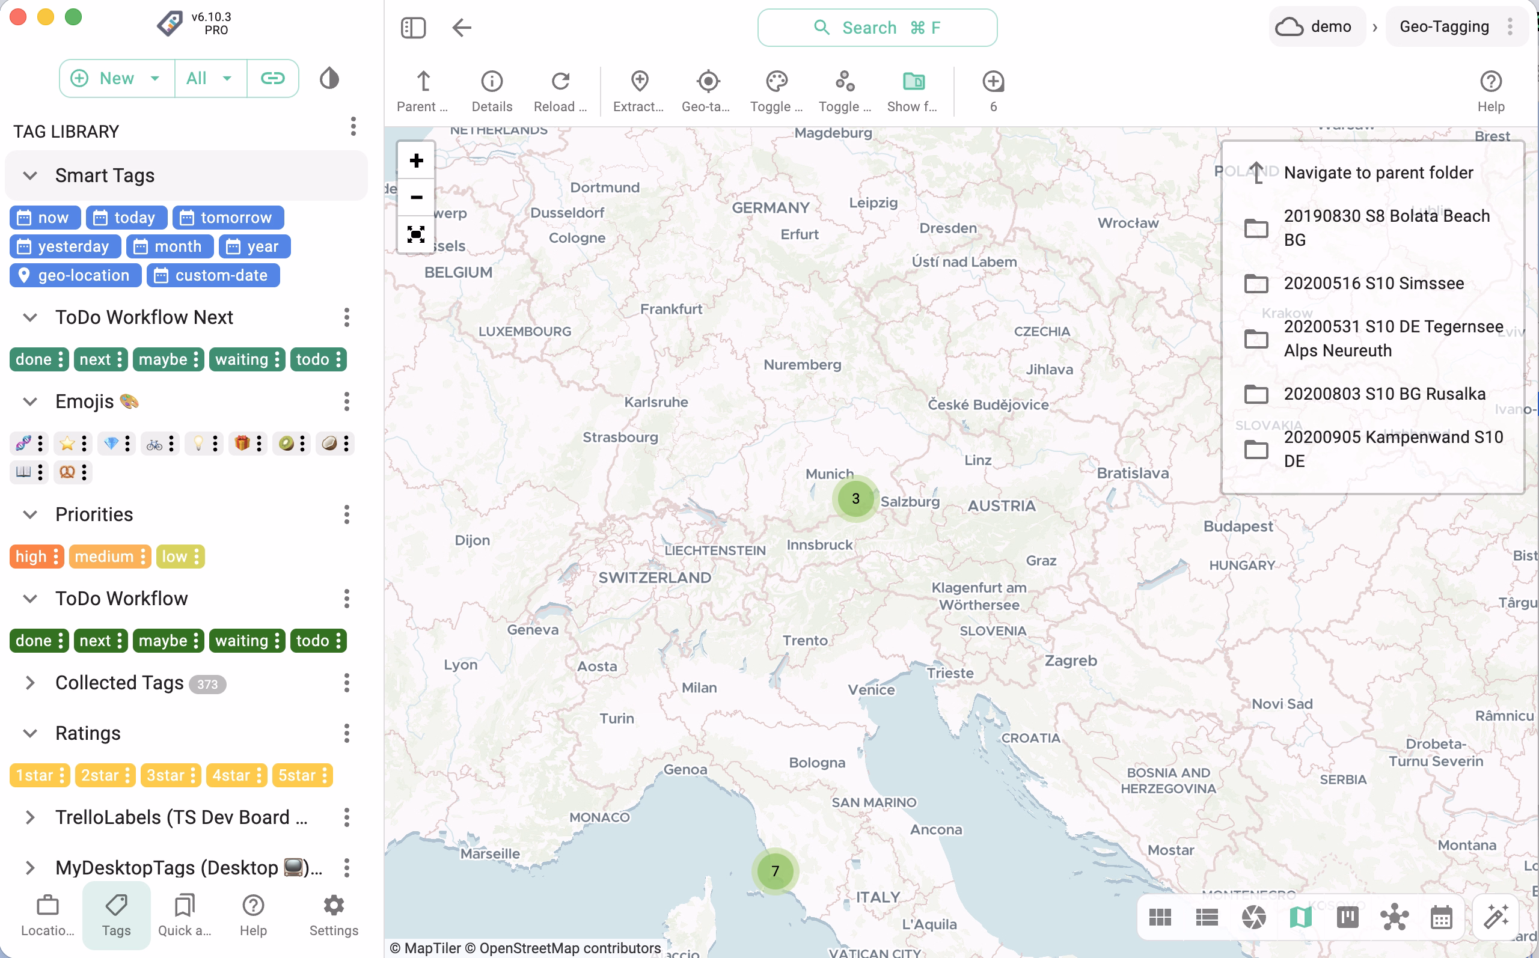Click the link icon next to All
The width and height of the screenshot is (1539, 958).
pyautogui.click(x=272, y=78)
